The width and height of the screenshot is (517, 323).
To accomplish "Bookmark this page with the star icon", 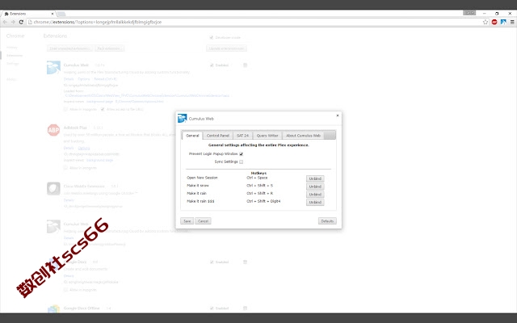I will 485,22.
